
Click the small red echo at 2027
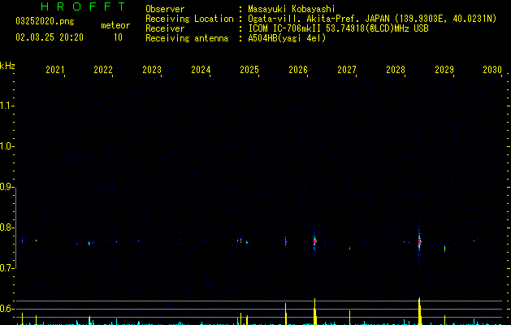(349, 248)
